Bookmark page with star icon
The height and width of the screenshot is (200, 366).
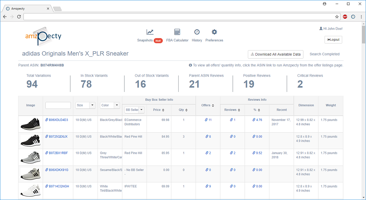[x=337, y=17]
